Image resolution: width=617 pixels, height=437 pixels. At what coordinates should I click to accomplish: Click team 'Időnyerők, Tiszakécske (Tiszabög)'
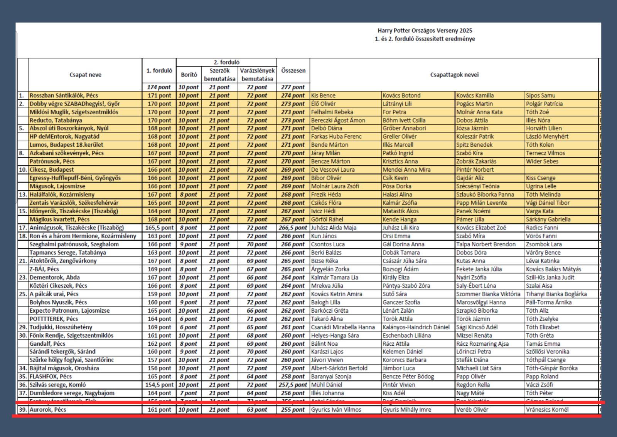click(74, 211)
